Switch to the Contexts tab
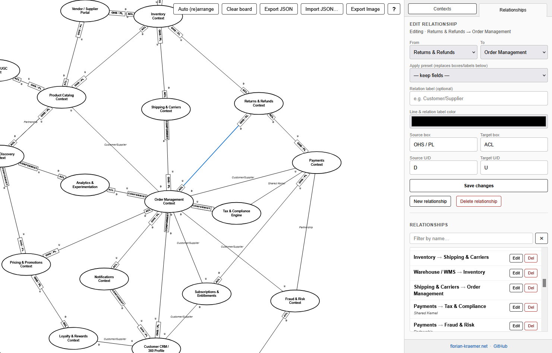The height and width of the screenshot is (353, 552). click(x=442, y=9)
